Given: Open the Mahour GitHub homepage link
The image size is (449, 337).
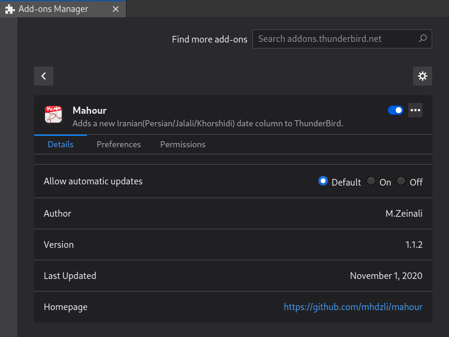Looking at the screenshot, I should (352, 307).
